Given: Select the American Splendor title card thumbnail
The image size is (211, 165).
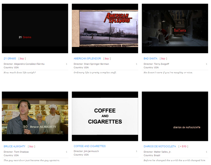Looking at the screenshot, I should (105, 29).
